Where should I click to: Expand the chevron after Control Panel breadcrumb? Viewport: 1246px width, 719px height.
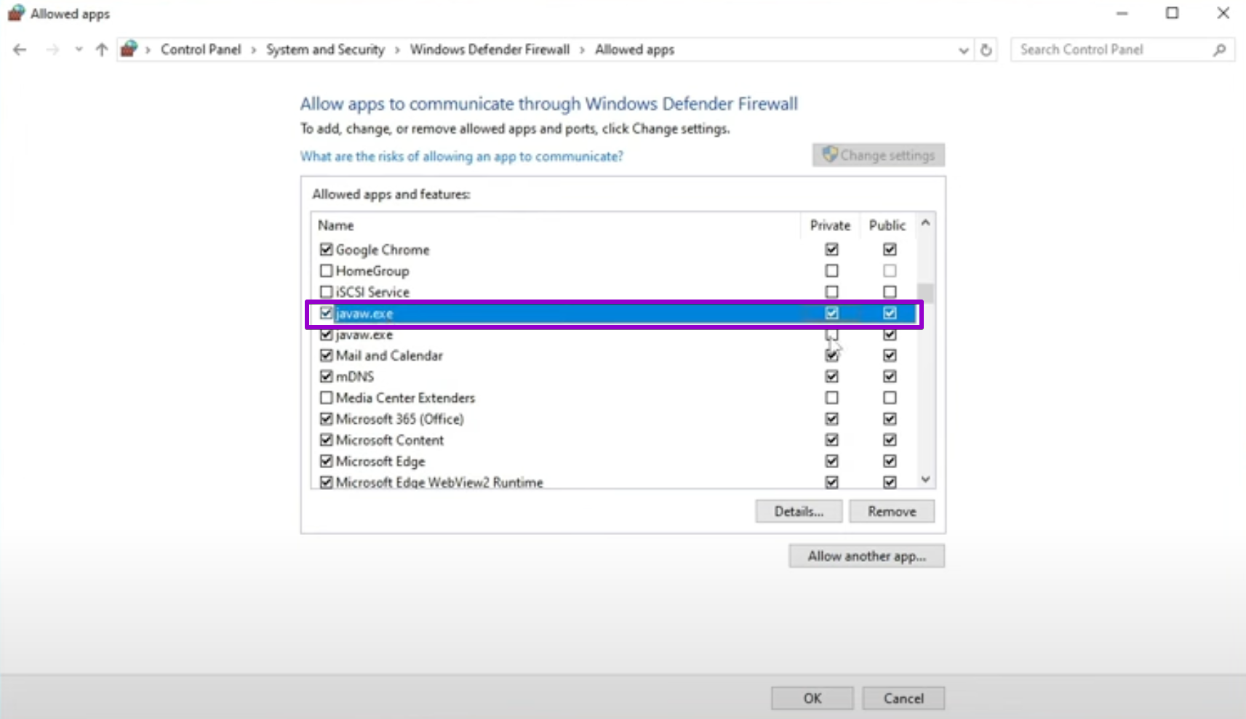point(254,49)
